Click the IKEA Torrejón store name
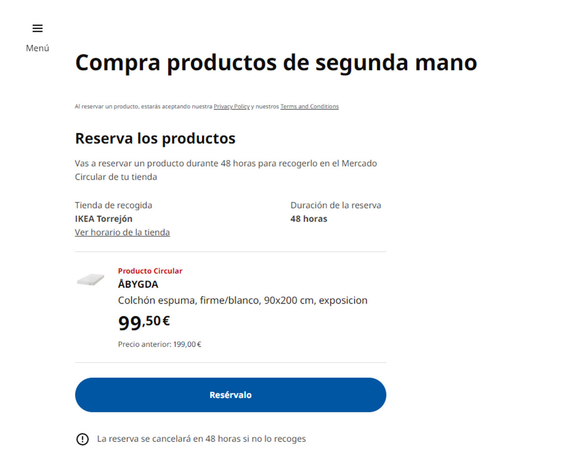 (104, 219)
